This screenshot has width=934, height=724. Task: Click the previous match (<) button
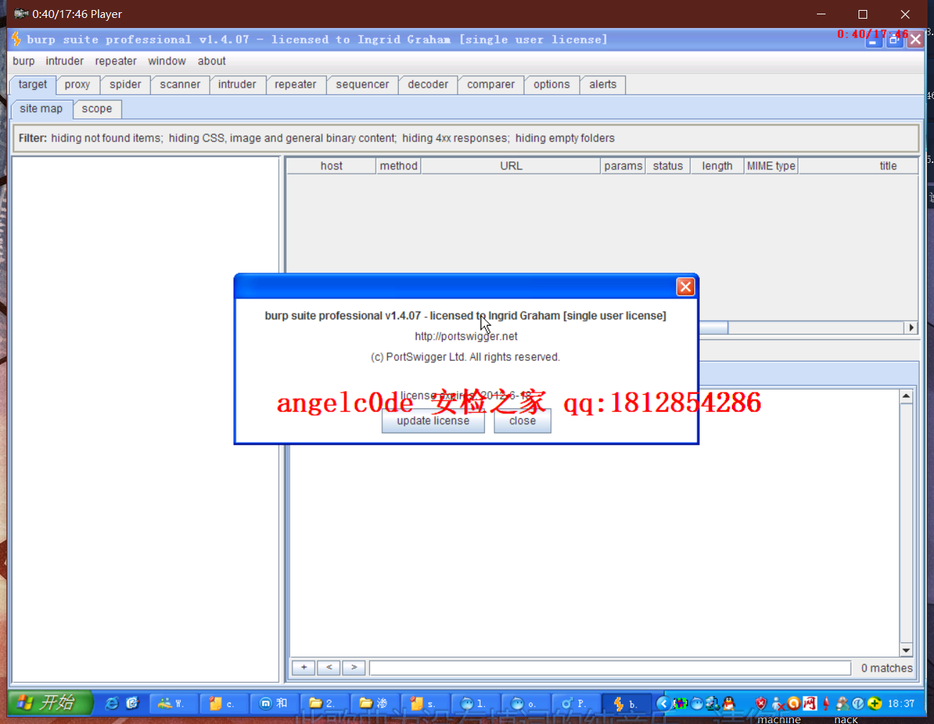[x=329, y=667]
